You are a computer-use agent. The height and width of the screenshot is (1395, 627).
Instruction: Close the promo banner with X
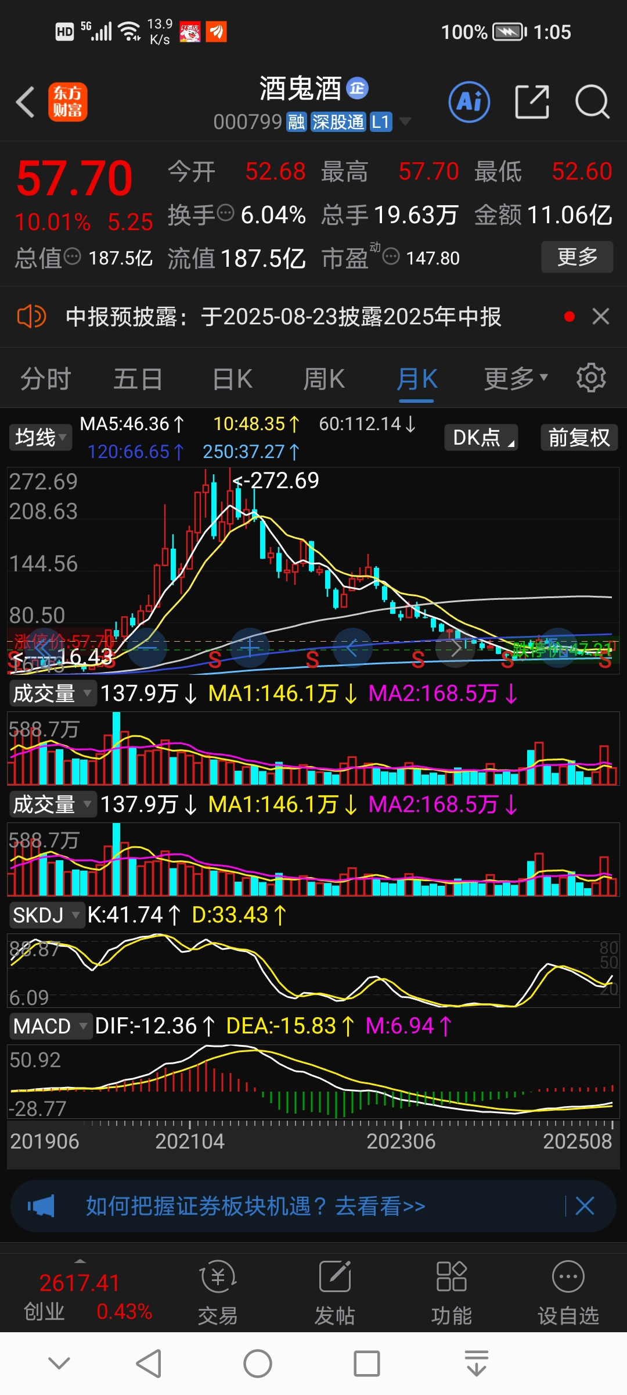tap(585, 1206)
